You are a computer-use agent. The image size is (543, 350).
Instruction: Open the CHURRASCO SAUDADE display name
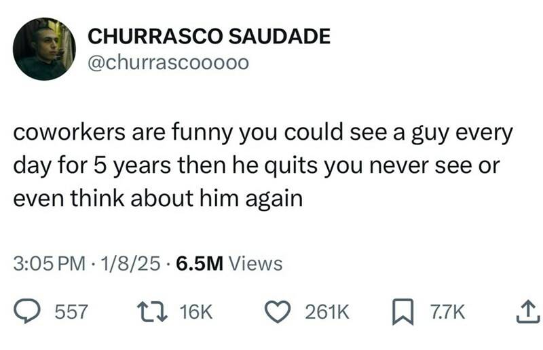(209, 36)
